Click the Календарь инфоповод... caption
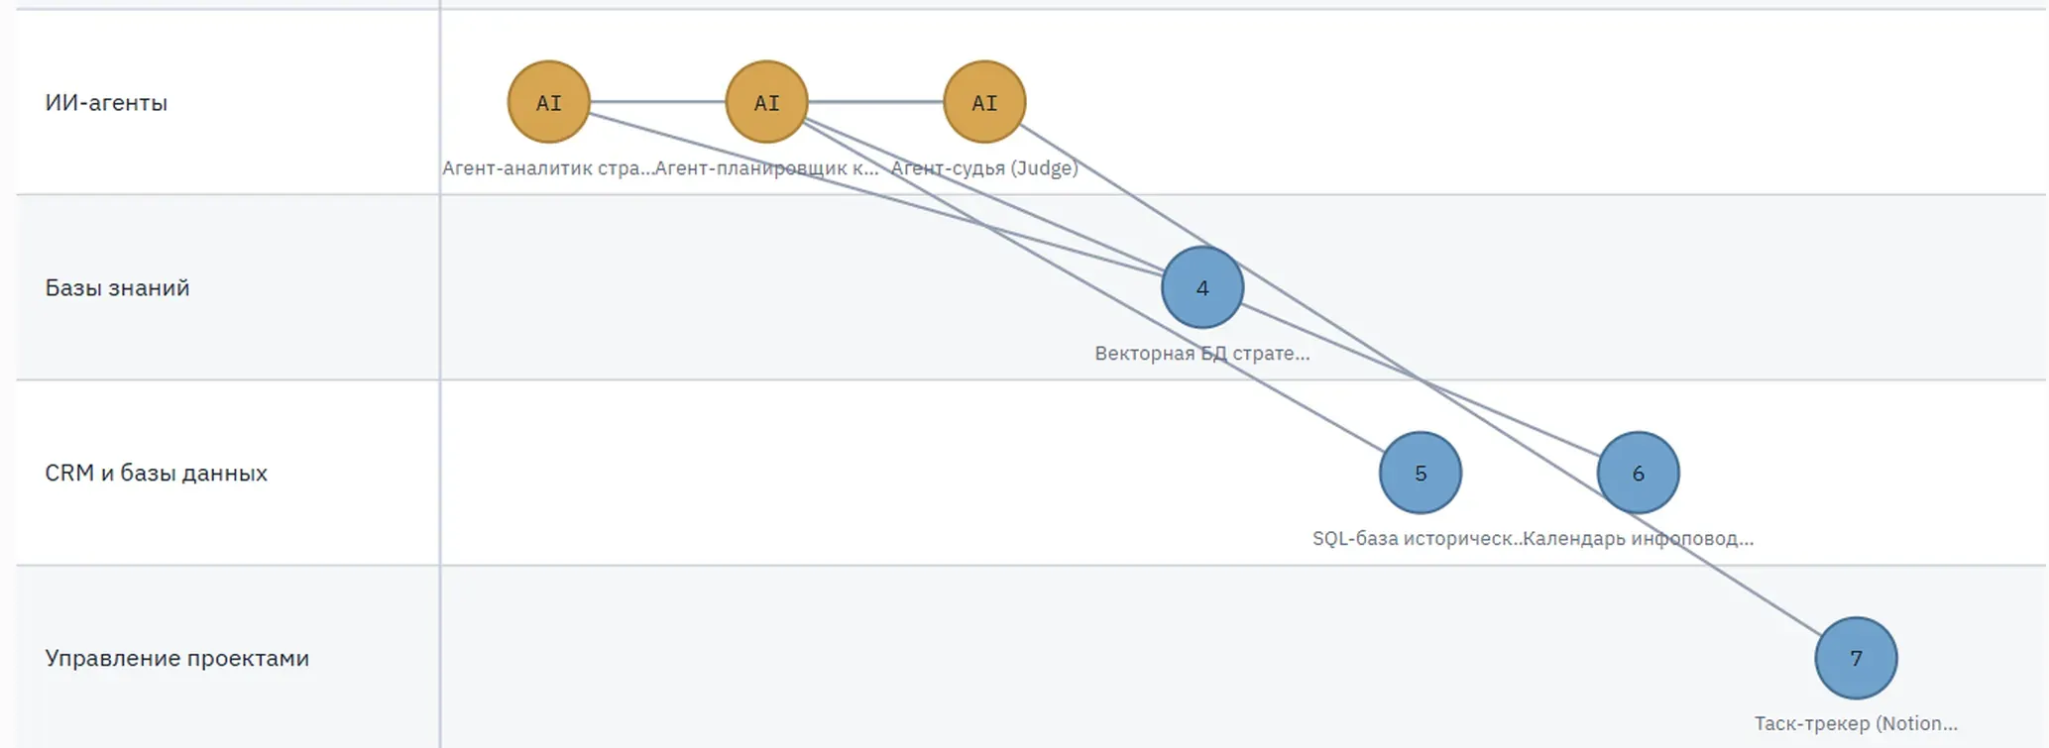Screen dimensions: 2049x748 [1639, 538]
